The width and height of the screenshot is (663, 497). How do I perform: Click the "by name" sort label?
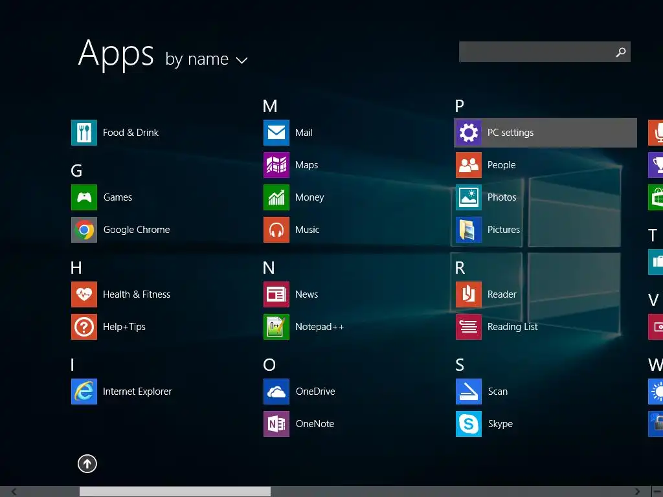coord(197,59)
